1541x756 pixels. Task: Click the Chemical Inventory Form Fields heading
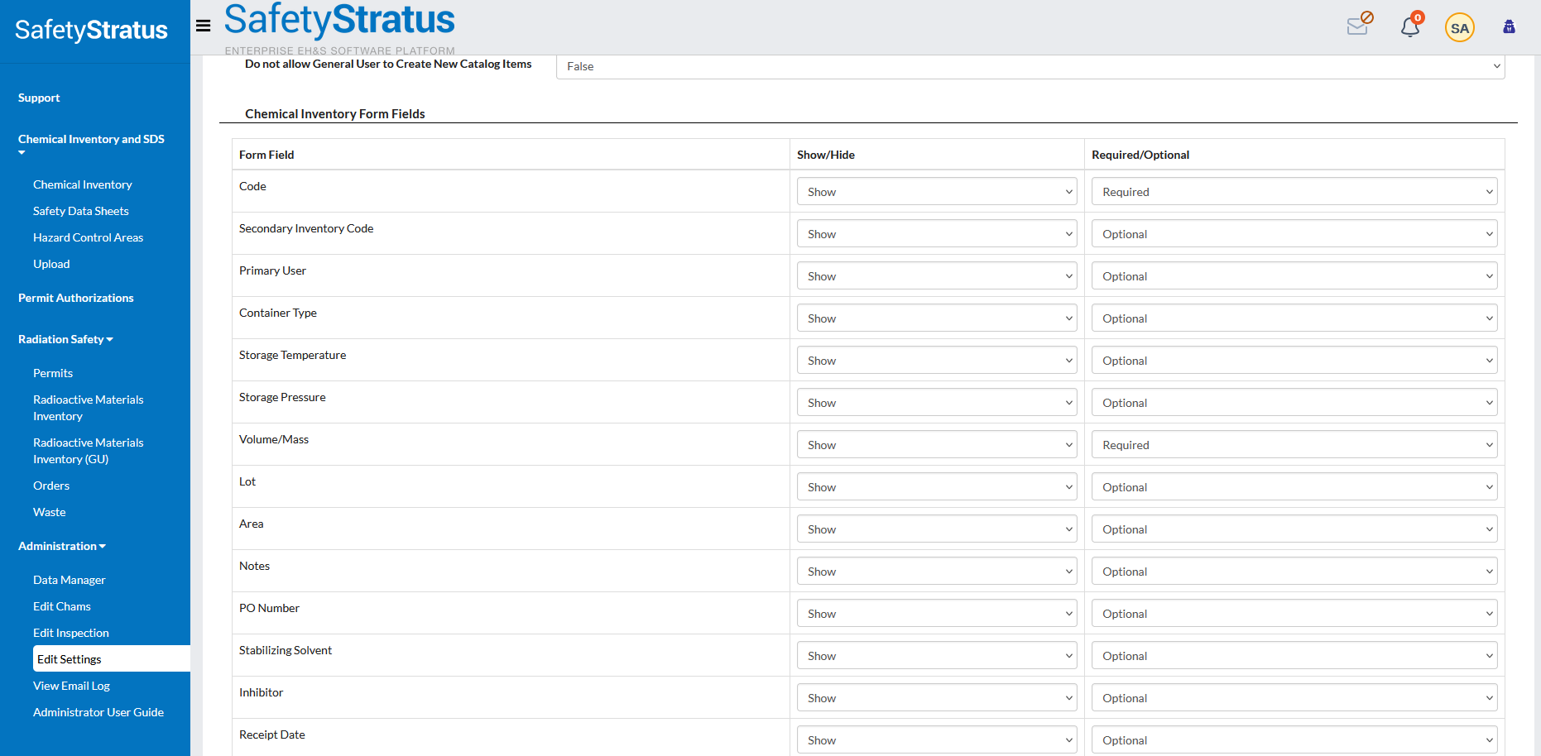335,114
